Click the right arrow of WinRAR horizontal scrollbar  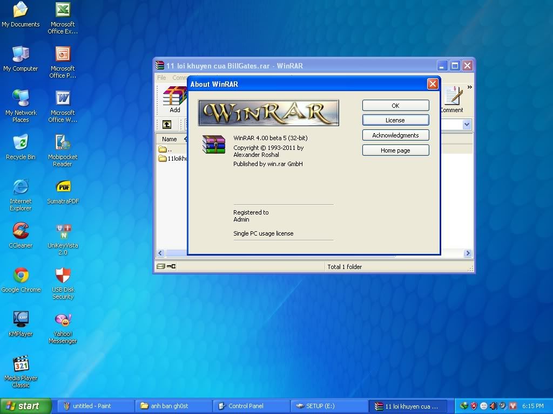tap(468, 253)
